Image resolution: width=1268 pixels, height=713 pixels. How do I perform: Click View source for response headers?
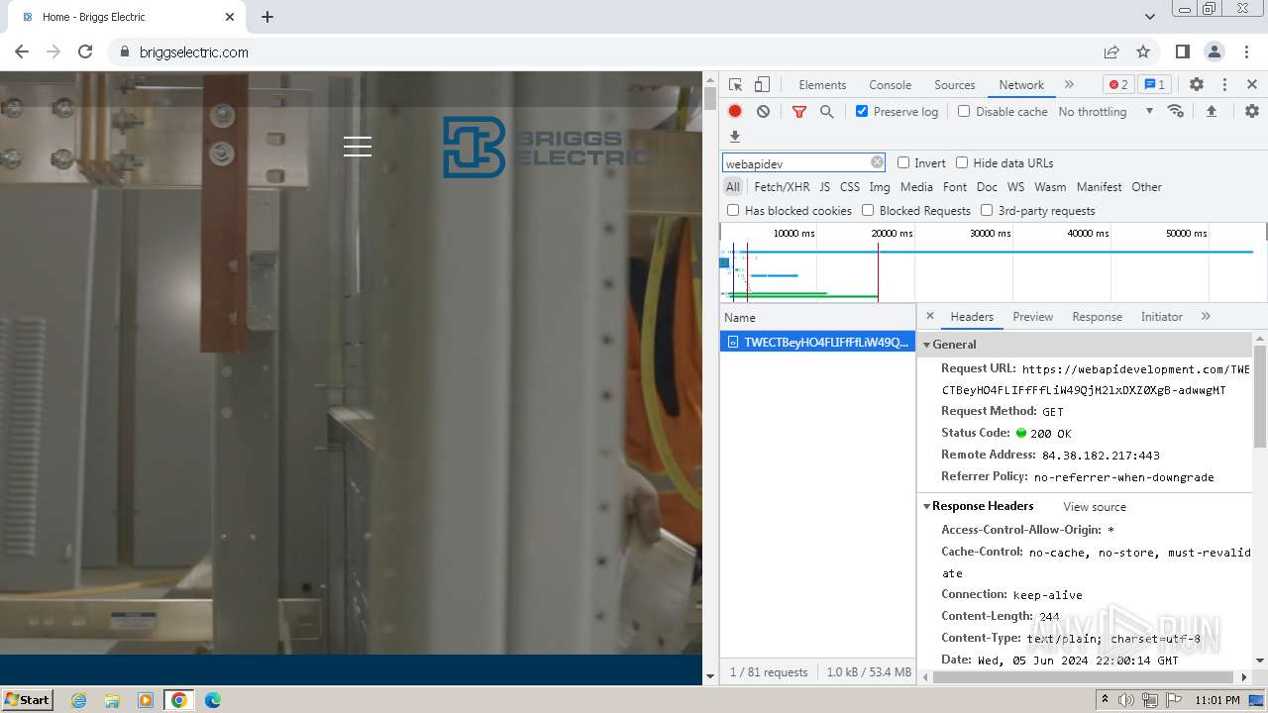[1095, 507]
